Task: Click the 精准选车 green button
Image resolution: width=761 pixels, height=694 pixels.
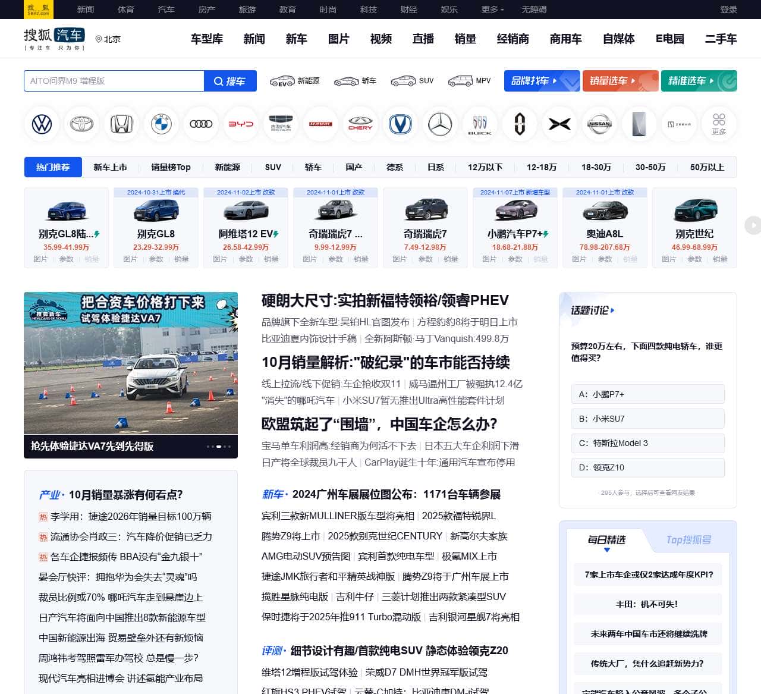Action: [699, 81]
